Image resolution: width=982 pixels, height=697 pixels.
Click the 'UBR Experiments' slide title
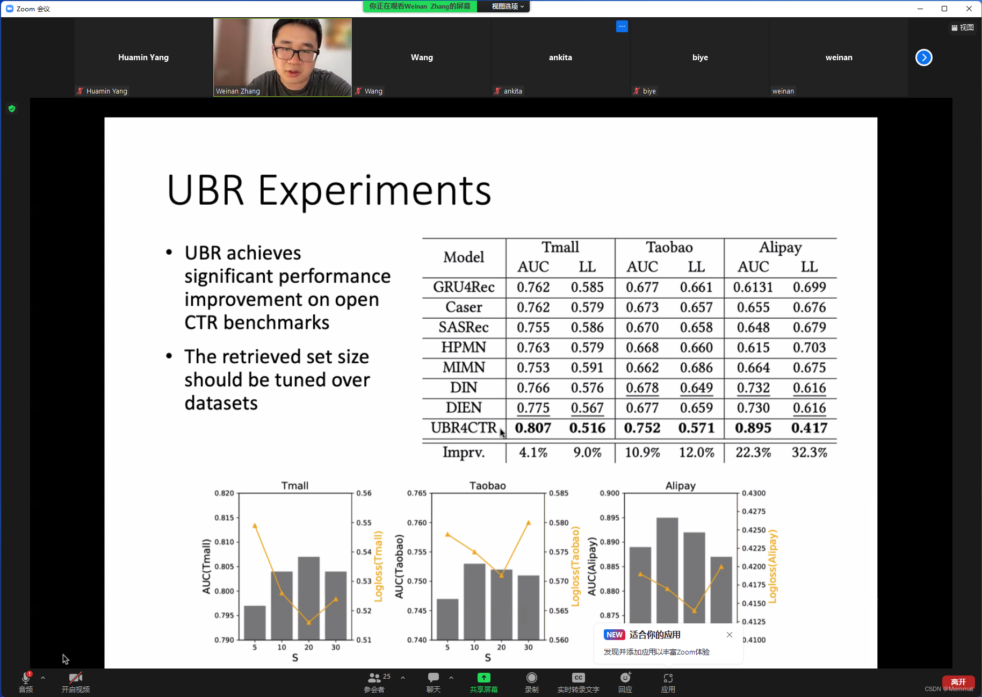pos(329,190)
